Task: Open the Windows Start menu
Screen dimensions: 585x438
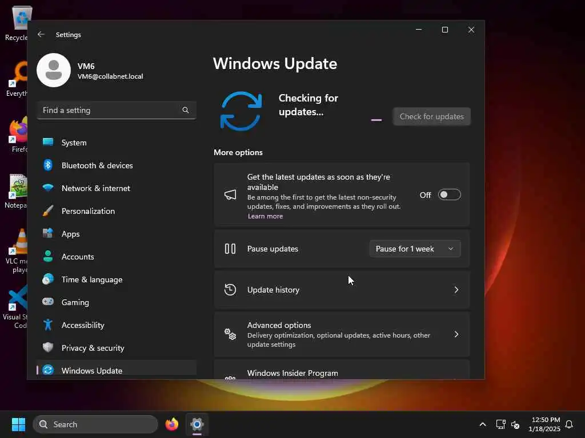Action: (18, 424)
